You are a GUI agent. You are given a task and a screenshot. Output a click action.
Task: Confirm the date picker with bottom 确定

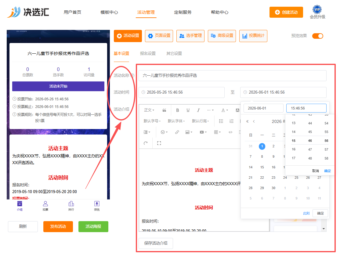point(320,213)
